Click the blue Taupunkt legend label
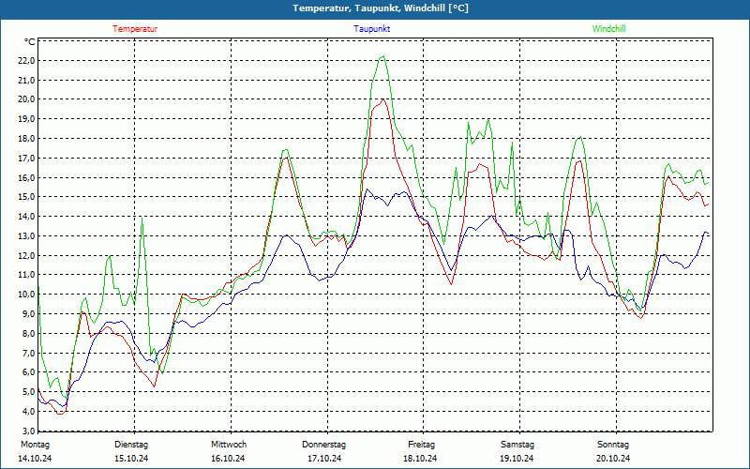750x469 pixels. [371, 29]
